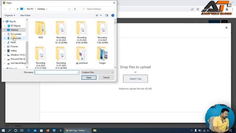Click the Open button

89,78
